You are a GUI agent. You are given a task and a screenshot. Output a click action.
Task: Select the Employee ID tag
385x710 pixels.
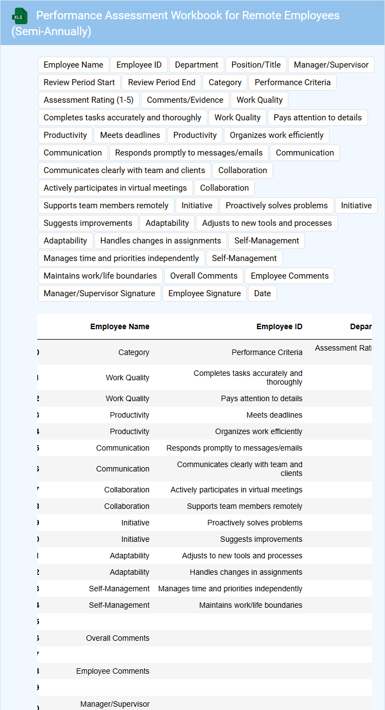139,65
